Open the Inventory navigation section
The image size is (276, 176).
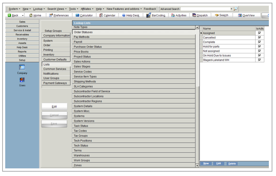point(22,39)
